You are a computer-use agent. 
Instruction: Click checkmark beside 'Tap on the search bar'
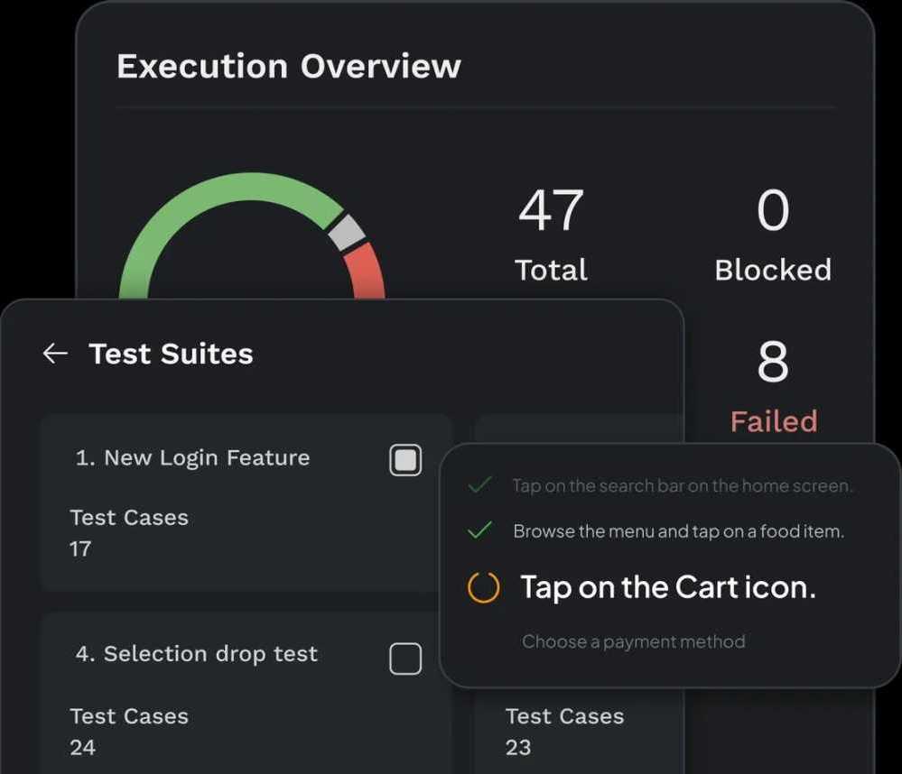479,485
